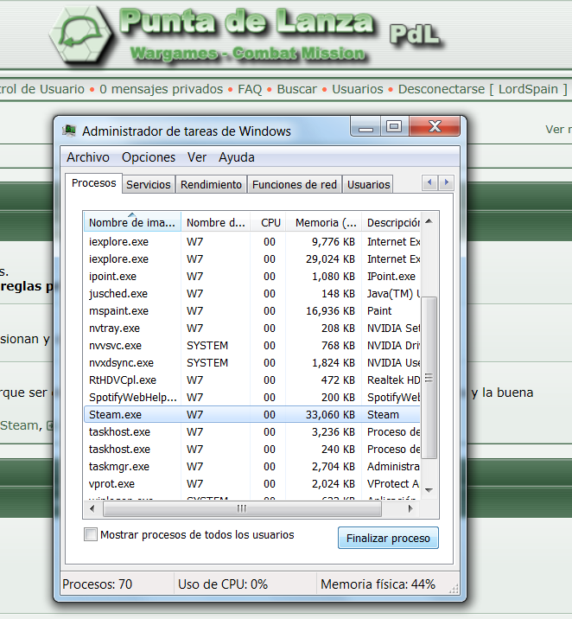The image size is (572, 619).
Task: Click the horizontal scrollbar right arrow
Action: [410, 508]
